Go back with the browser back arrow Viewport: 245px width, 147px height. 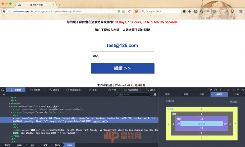tap(4, 11)
